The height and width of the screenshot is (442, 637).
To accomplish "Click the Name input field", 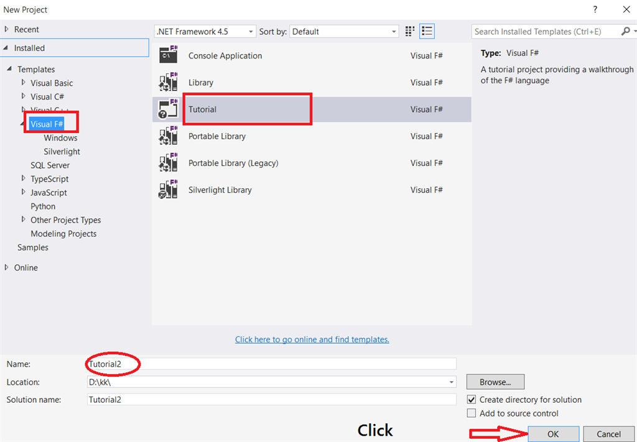I will (x=271, y=364).
